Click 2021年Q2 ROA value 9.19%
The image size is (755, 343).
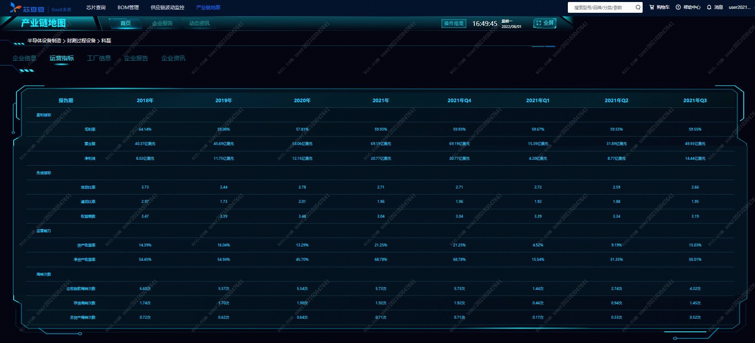617,245
